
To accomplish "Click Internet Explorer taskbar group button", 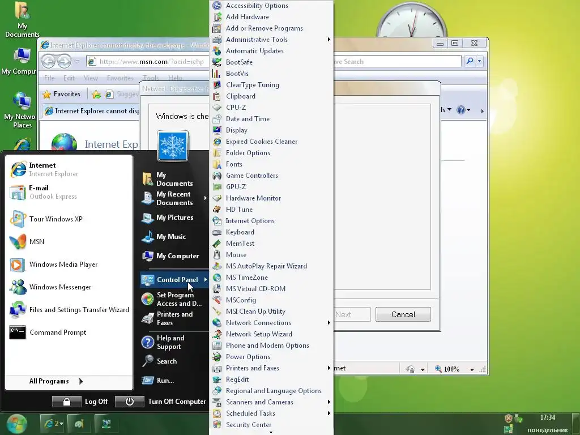I will click(x=53, y=424).
